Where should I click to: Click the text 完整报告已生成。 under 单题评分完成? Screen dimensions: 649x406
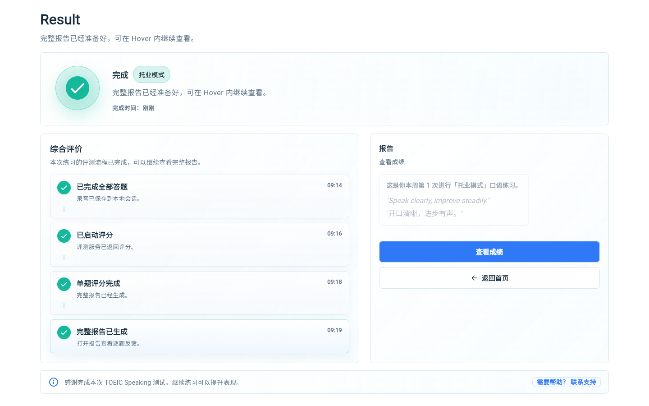point(103,295)
